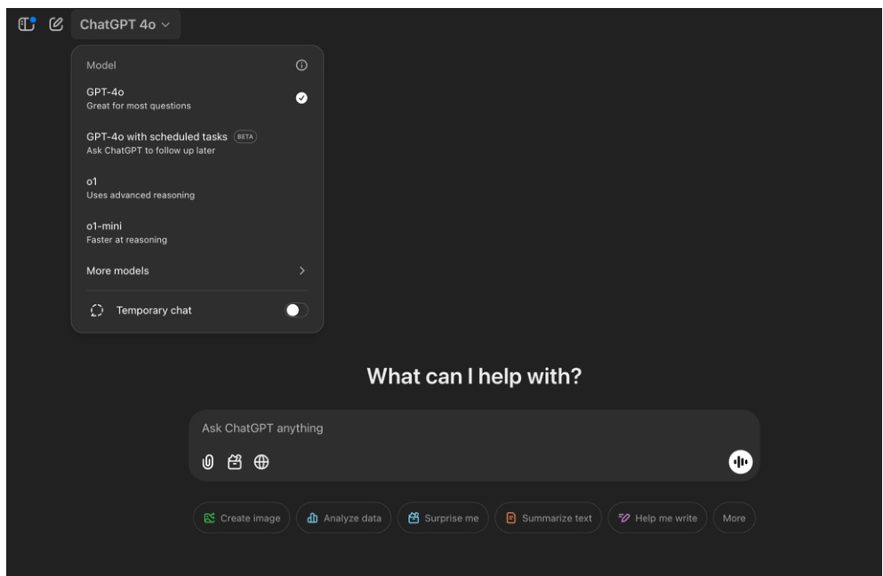Image resolution: width=883 pixels, height=576 pixels.
Task: Click 'Ask ChatGPT to follow up later' text
Action: (x=151, y=150)
